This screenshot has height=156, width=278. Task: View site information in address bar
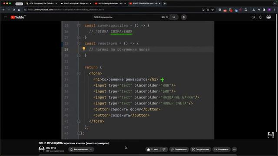coord(25,10)
